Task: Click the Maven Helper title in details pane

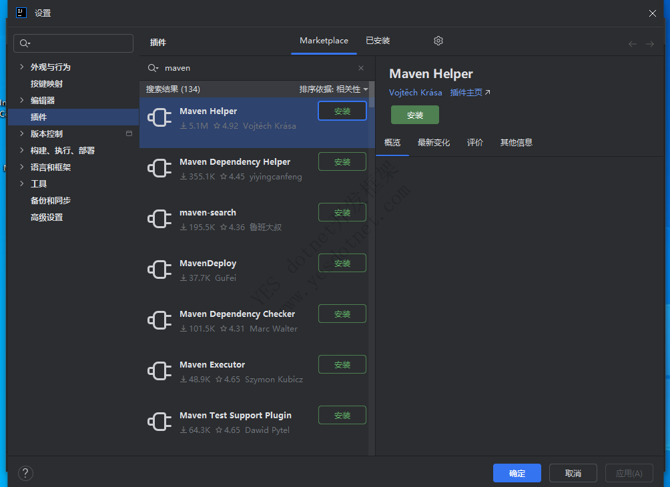Action: tap(430, 74)
